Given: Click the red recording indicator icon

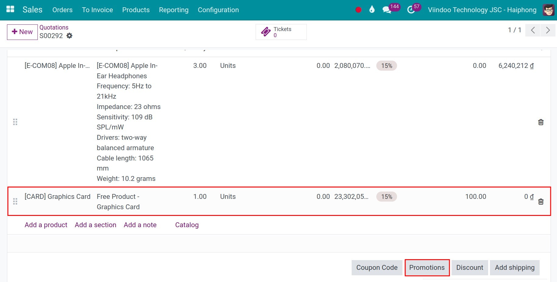Looking at the screenshot, I should pyautogui.click(x=358, y=10).
